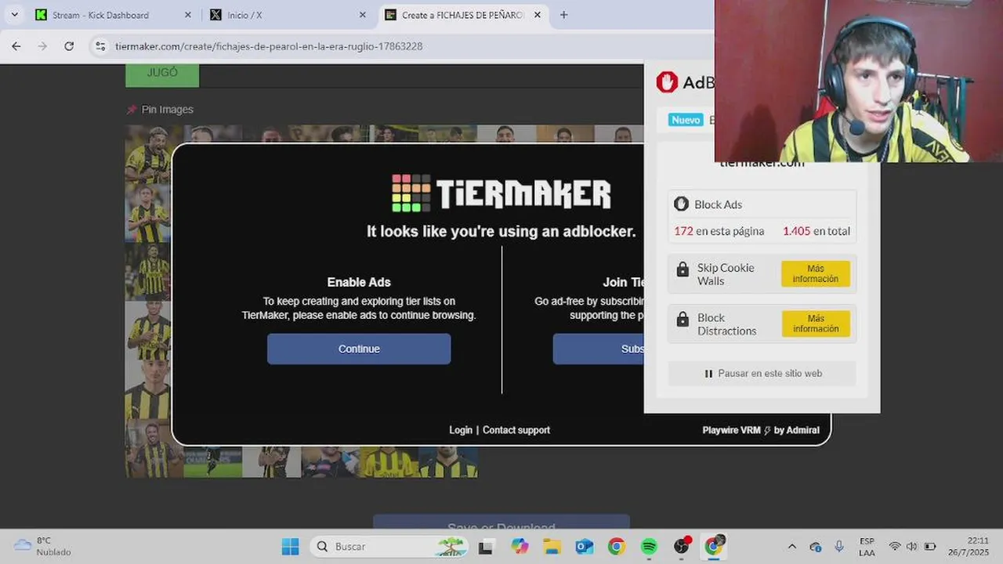Click the browser back arrow
The image size is (1003, 564).
point(16,46)
